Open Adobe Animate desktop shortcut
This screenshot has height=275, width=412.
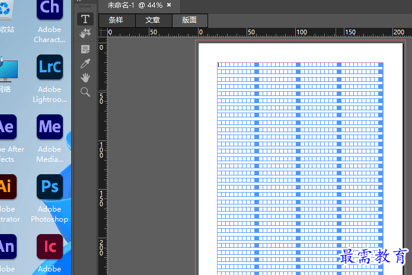point(8,254)
